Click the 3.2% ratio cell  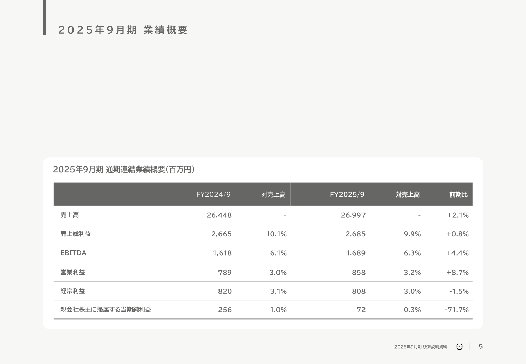pos(412,272)
